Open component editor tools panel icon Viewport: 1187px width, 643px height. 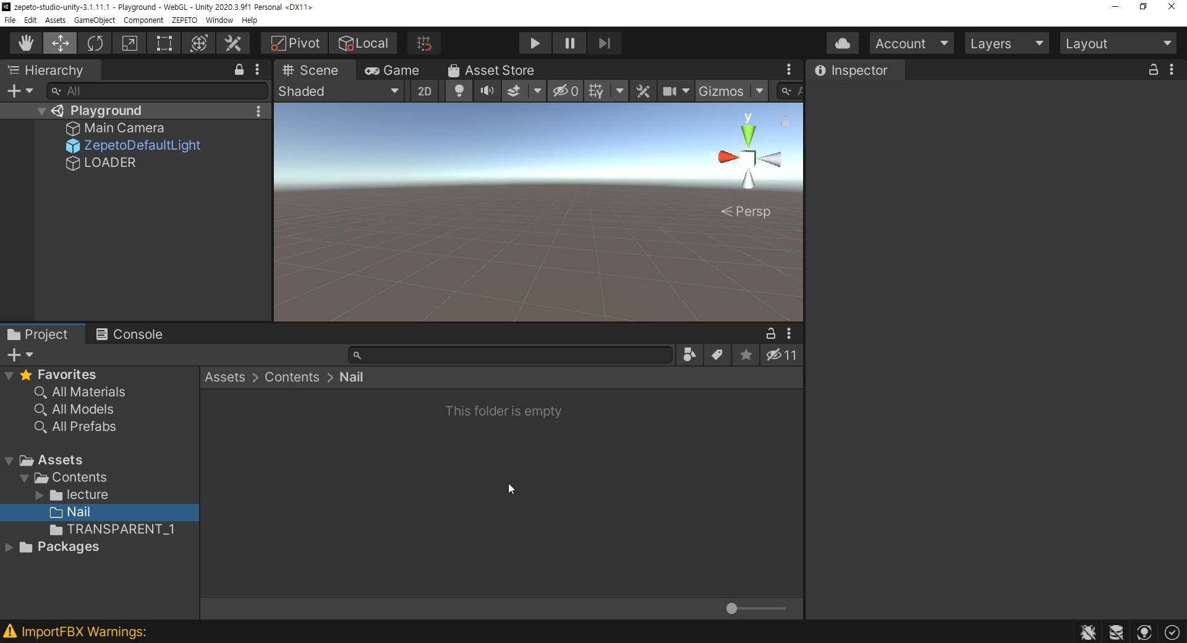(643, 91)
